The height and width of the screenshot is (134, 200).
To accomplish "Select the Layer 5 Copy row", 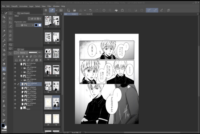I will tap(31, 96).
